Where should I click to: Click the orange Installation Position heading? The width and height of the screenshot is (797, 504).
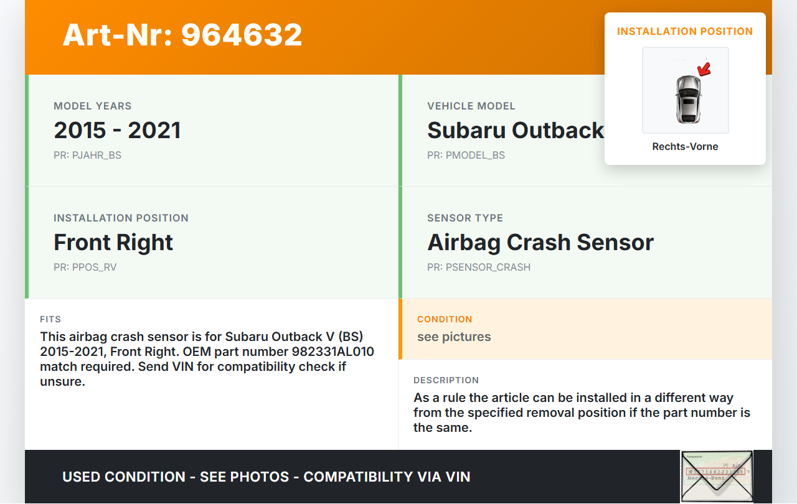point(685,31)
